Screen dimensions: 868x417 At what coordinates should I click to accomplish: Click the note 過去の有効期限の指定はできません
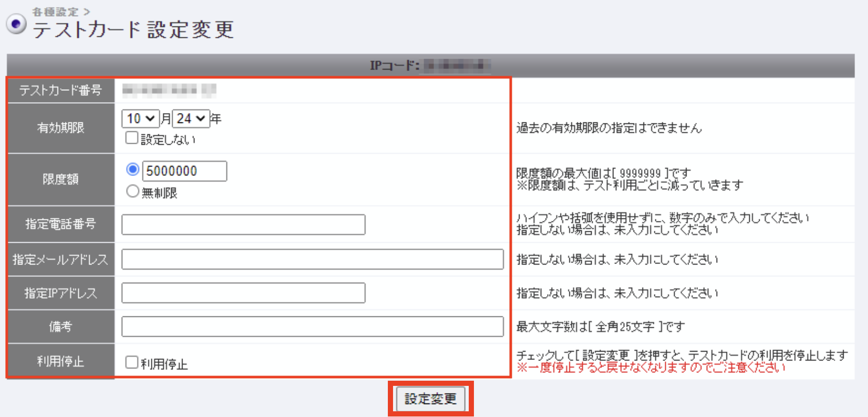click(x=609, y=128)
